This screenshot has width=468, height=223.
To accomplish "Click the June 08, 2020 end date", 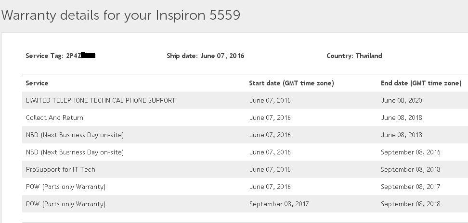I will 401,100.
